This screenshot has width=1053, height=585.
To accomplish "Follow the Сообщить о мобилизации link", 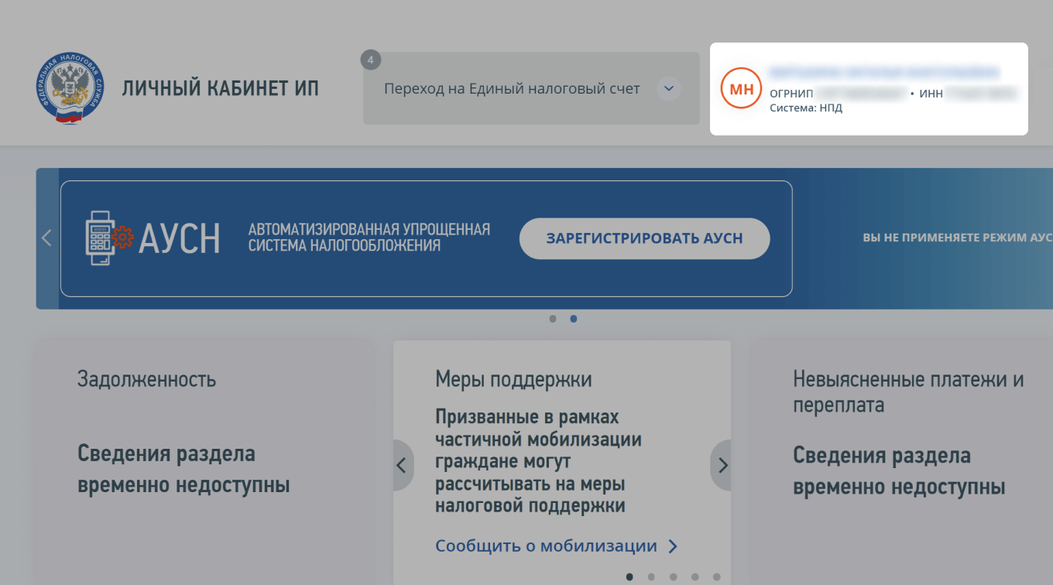I will coord(546,546).
